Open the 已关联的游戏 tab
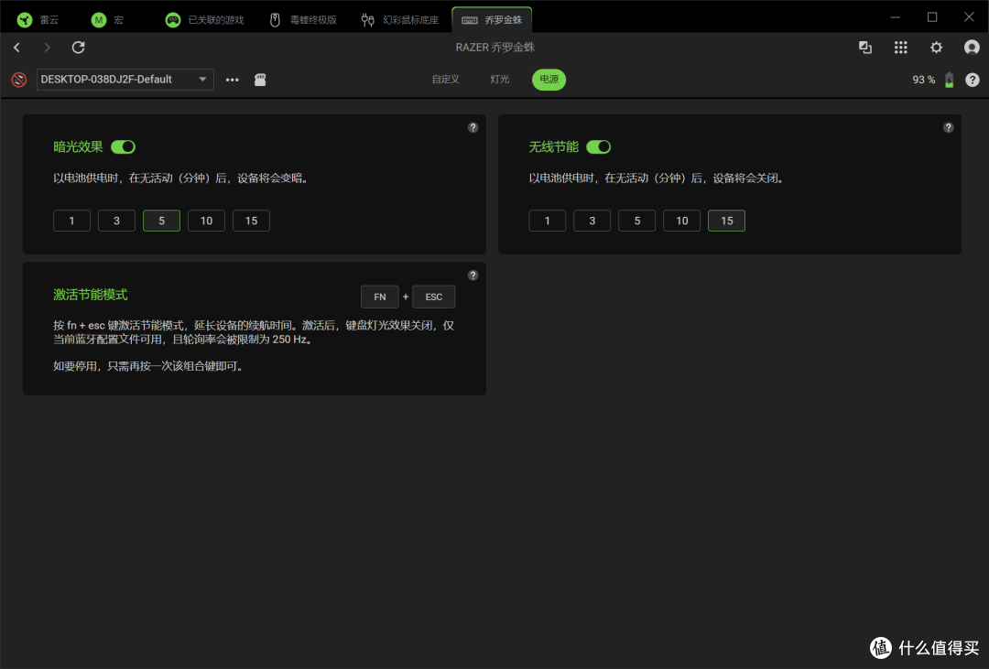Screen dimensions: 989x669 pos(203,20)
